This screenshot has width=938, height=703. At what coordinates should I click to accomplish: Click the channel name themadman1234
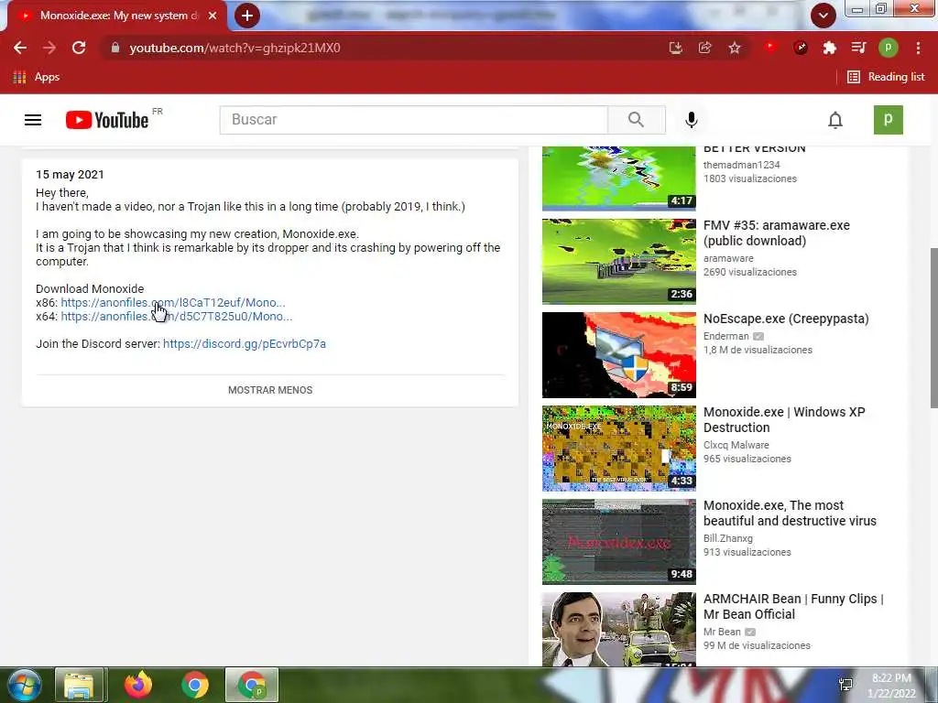pos(742,165)
